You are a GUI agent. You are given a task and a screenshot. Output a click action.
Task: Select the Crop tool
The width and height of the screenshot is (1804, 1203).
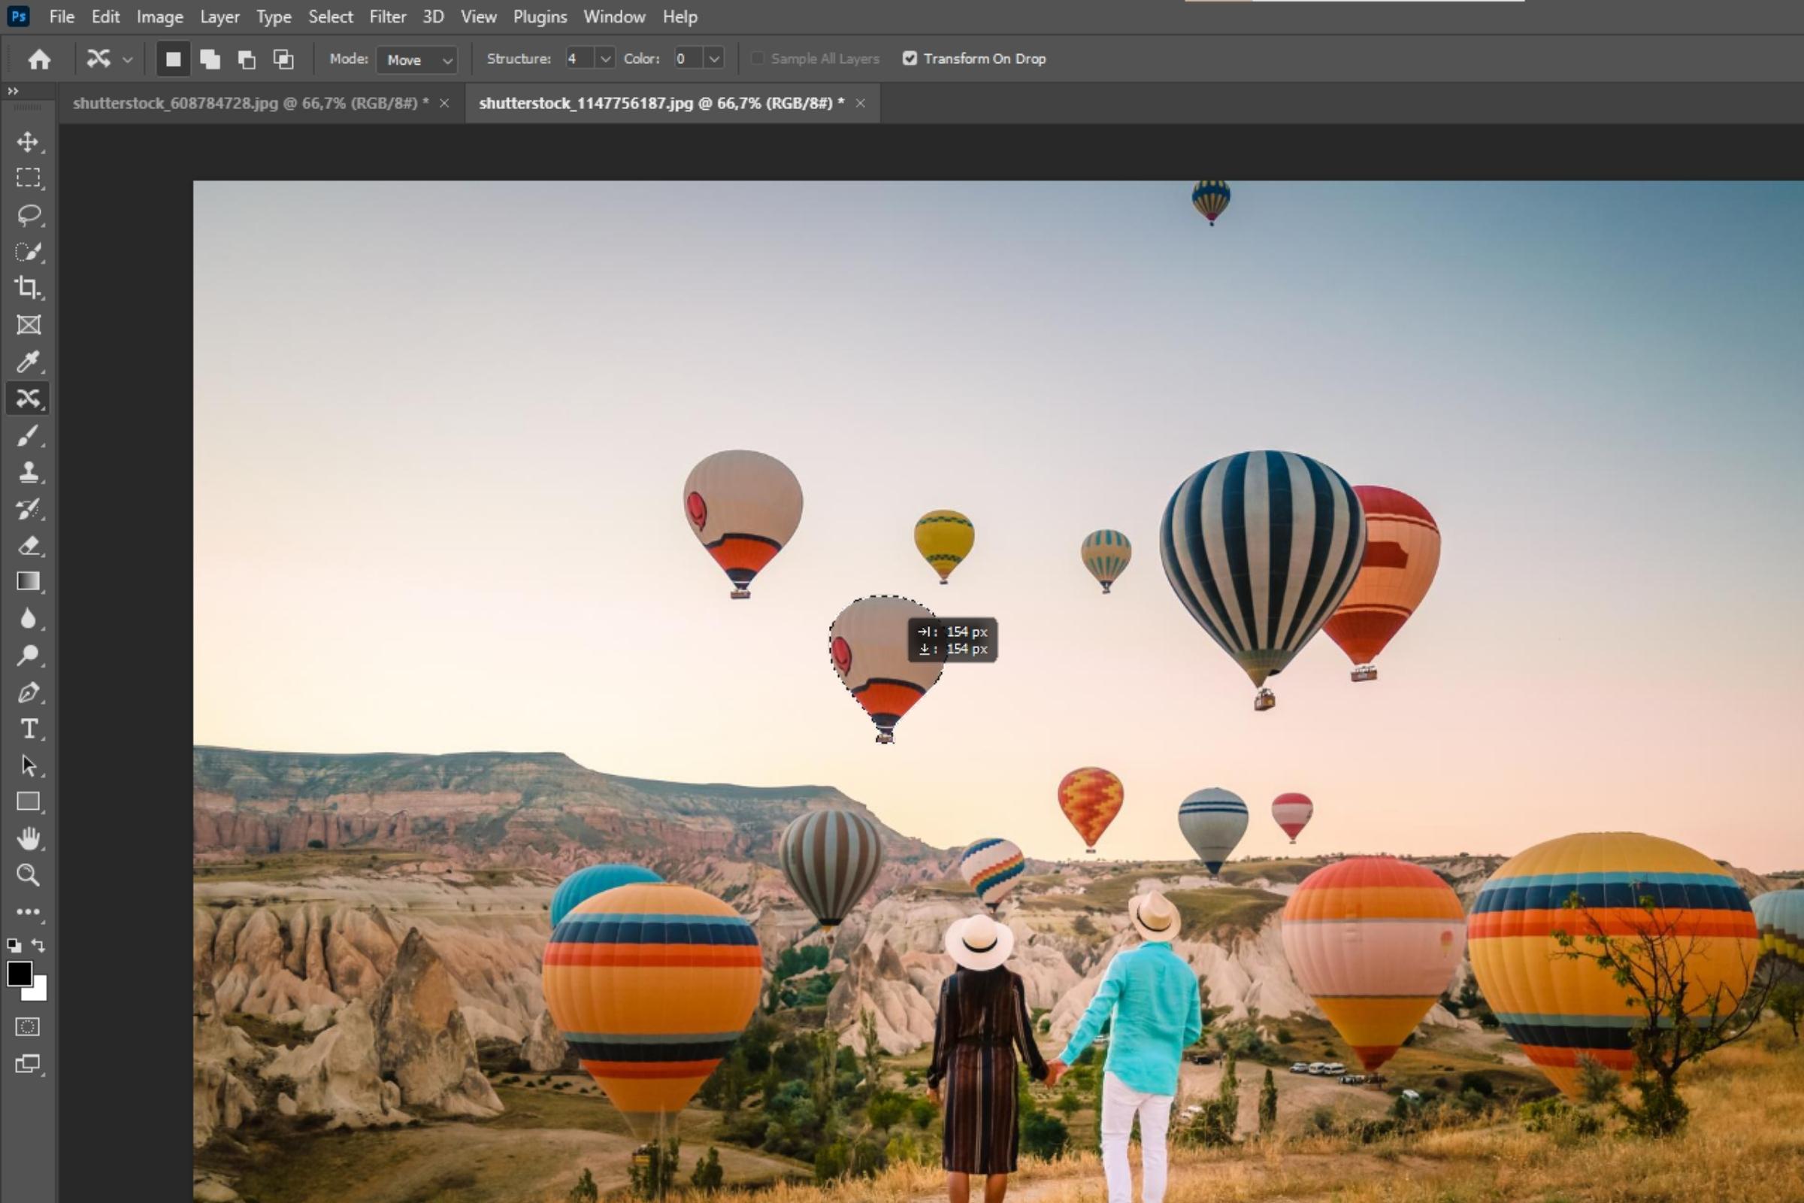coord(28,288)
